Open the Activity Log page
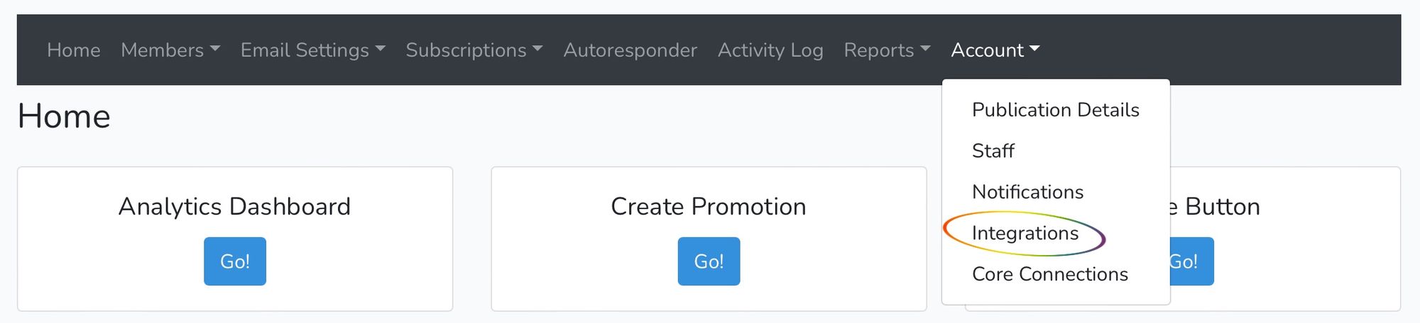The height and width of the screenshot is (323, 1420). point(770,50)
